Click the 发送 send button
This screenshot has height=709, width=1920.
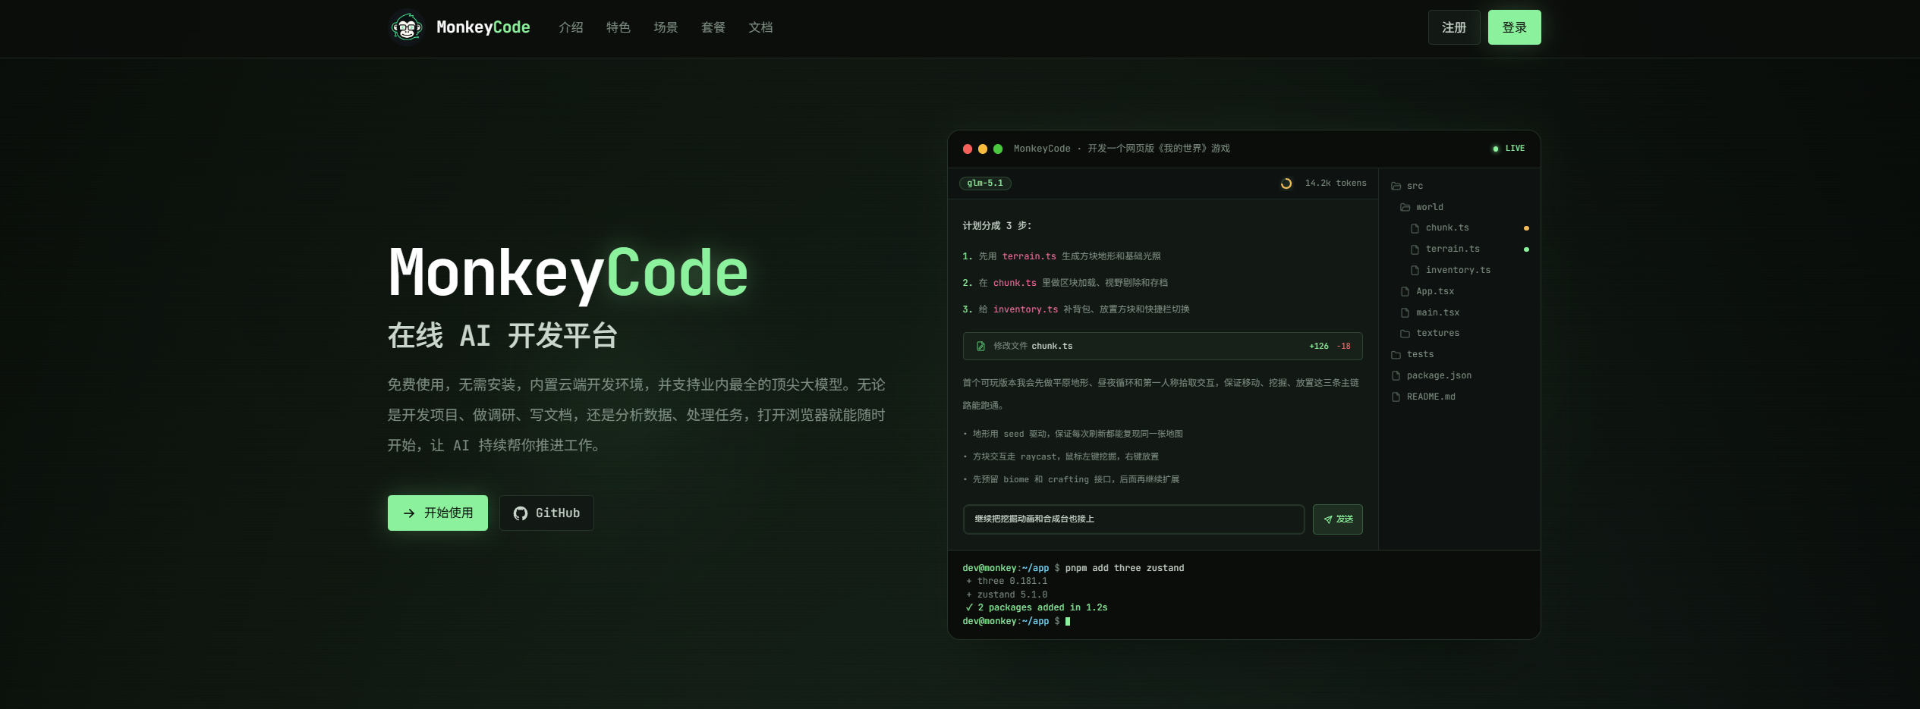coord(1338,519)
